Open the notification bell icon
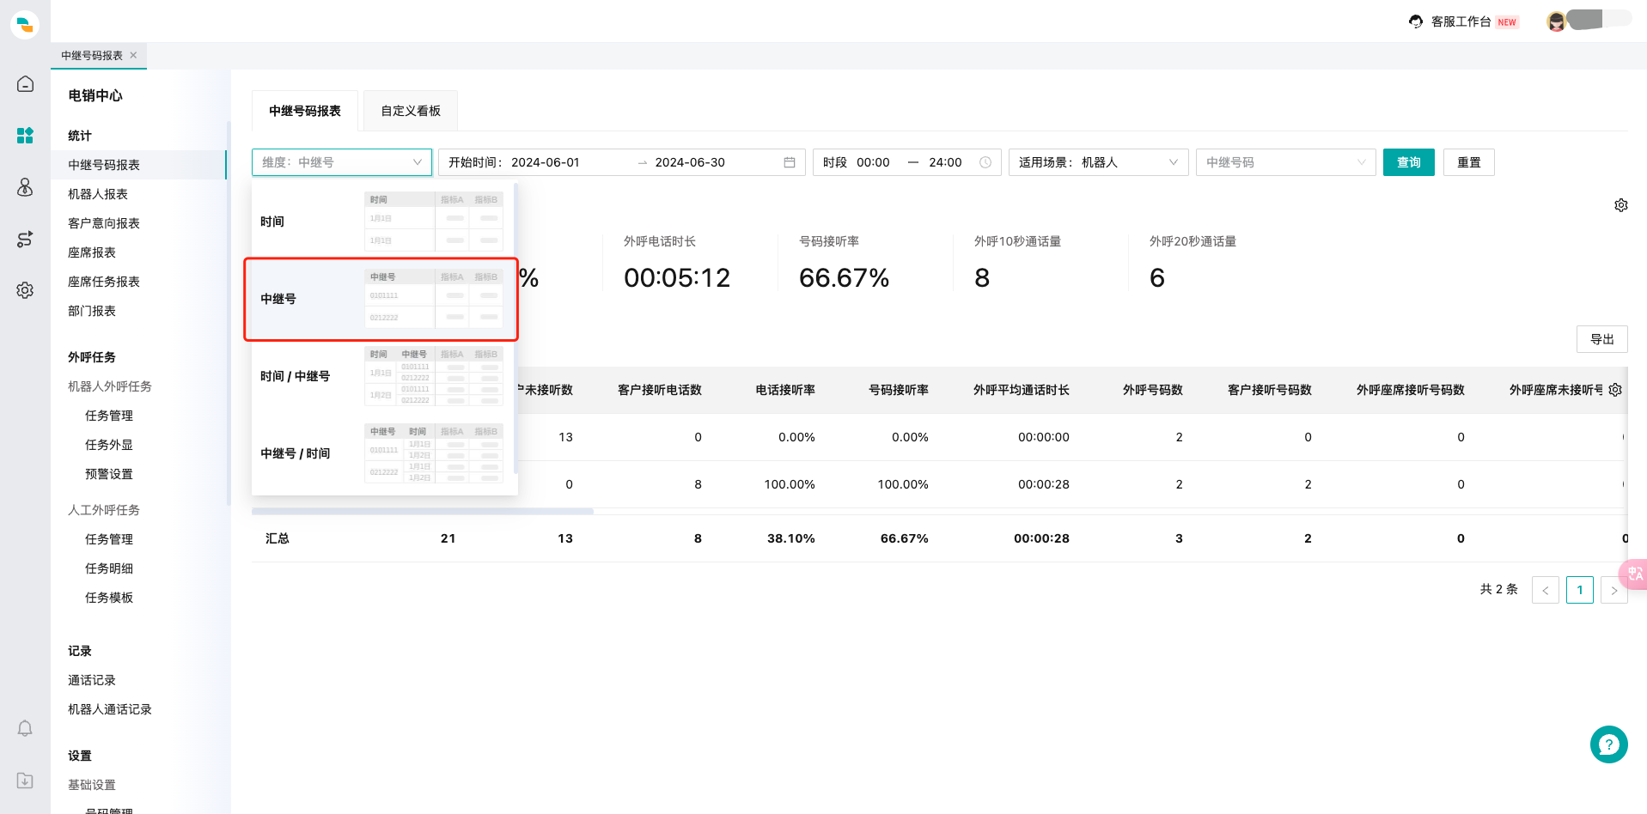 (x=25, y=728)
